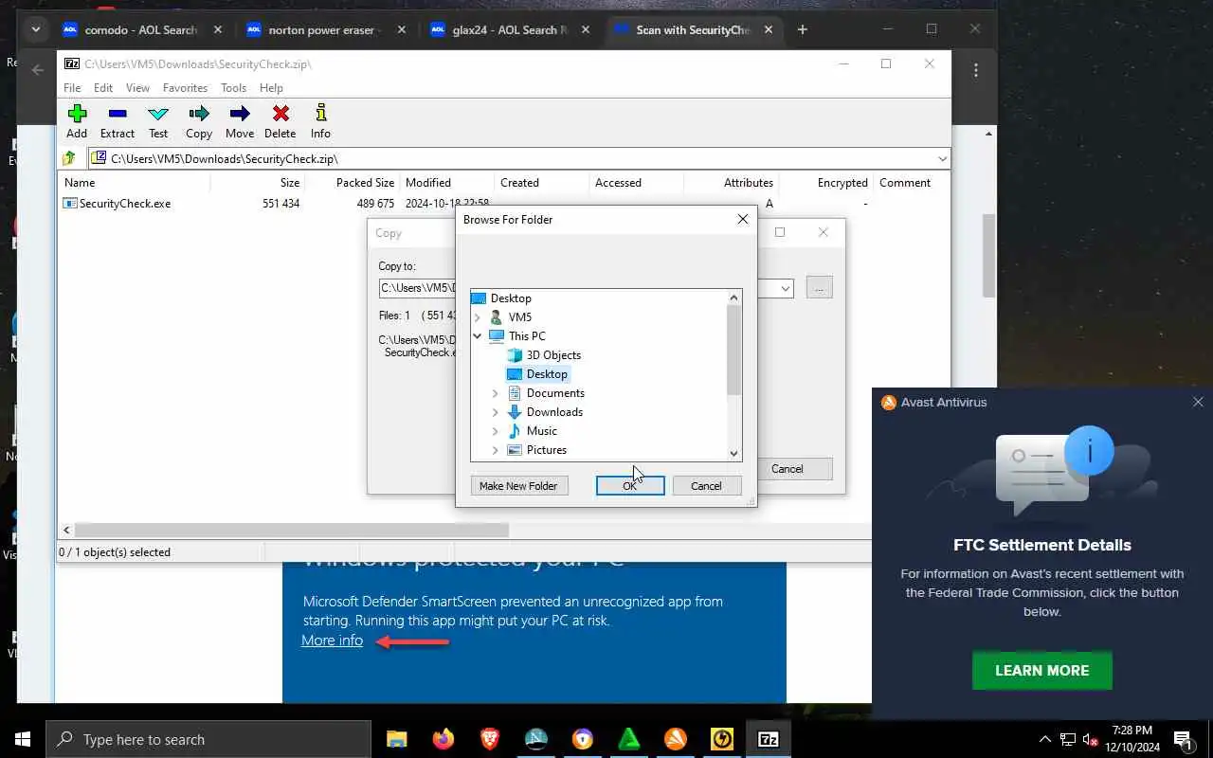The width and height of the screenshot is (1213, 758).
Task: Expand the Downloads tree node
Action: [496, 412]
